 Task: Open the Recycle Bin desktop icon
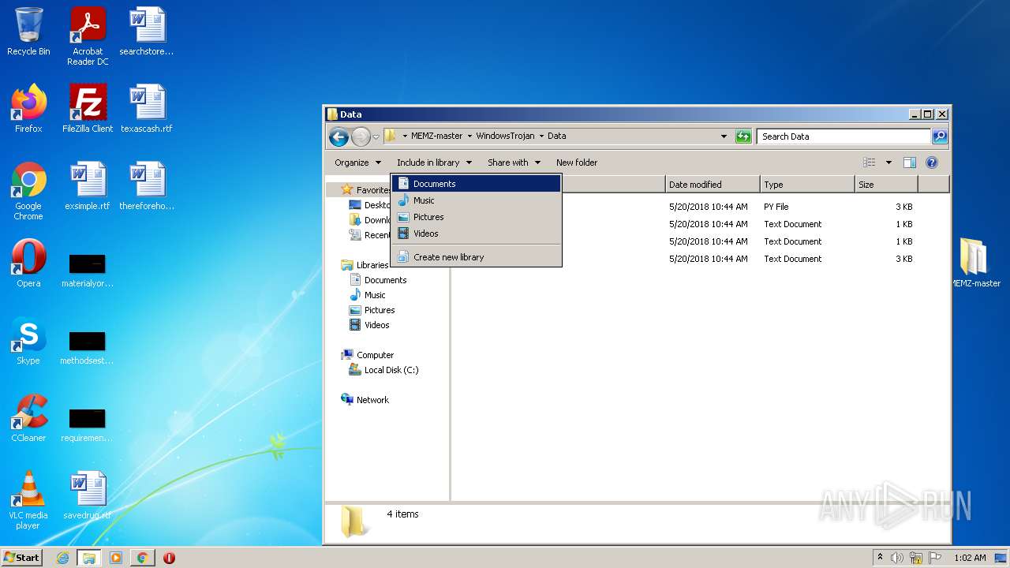coord(28,32)
